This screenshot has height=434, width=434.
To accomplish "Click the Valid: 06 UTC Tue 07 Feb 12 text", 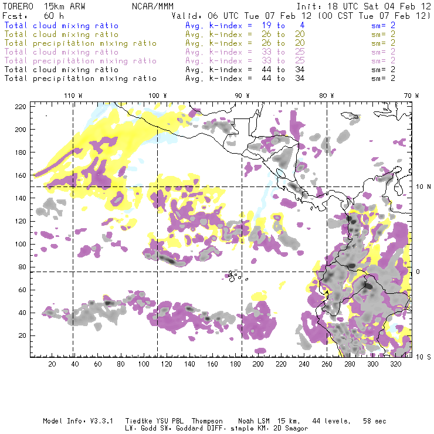I will click(251, 16).
